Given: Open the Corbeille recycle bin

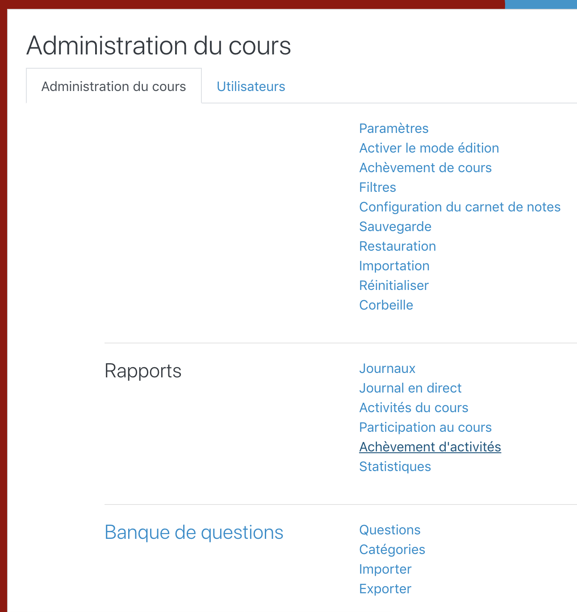Looking at the screenshot, I should coord(386,305).
